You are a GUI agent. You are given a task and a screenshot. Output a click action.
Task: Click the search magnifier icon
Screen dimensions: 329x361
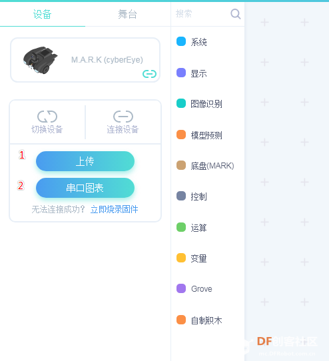click(236, 14)
